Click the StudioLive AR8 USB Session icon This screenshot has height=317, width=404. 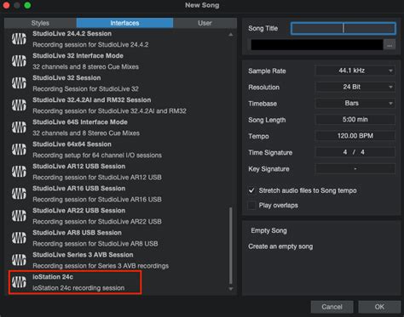pos(19,238)
